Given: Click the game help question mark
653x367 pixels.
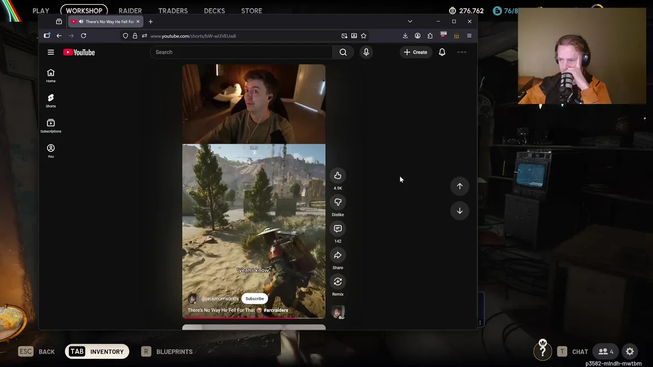Looking at the screenshot, I should click(543, 351).
